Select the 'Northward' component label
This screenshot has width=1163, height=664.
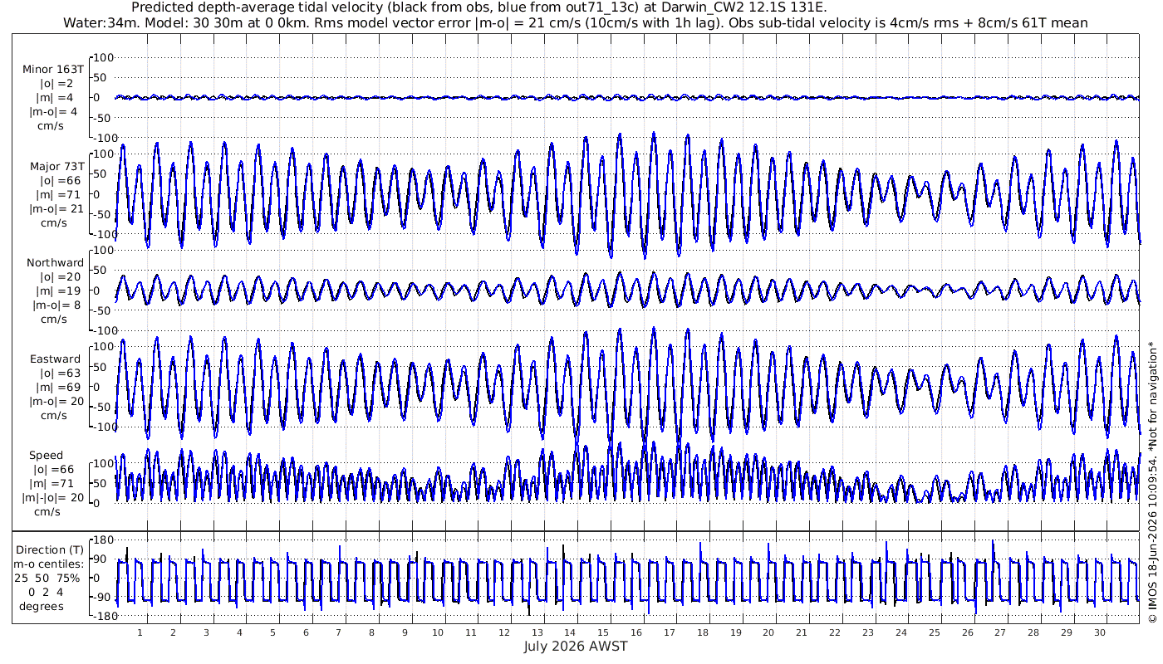[55, 262]
